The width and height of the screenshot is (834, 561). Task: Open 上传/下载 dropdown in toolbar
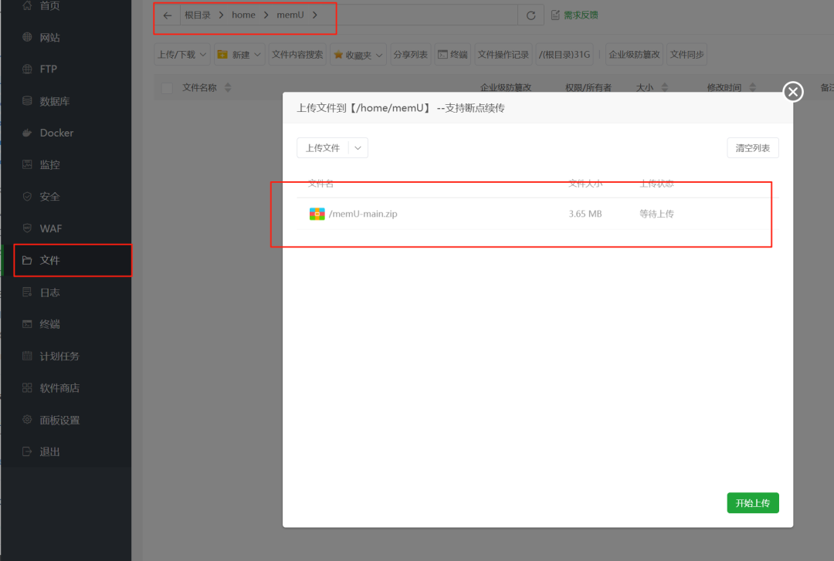(182, 54)
